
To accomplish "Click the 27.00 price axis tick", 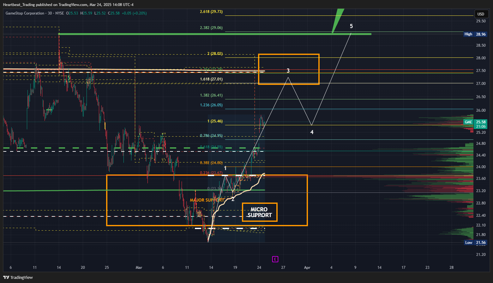I will (x=481, y=84).
